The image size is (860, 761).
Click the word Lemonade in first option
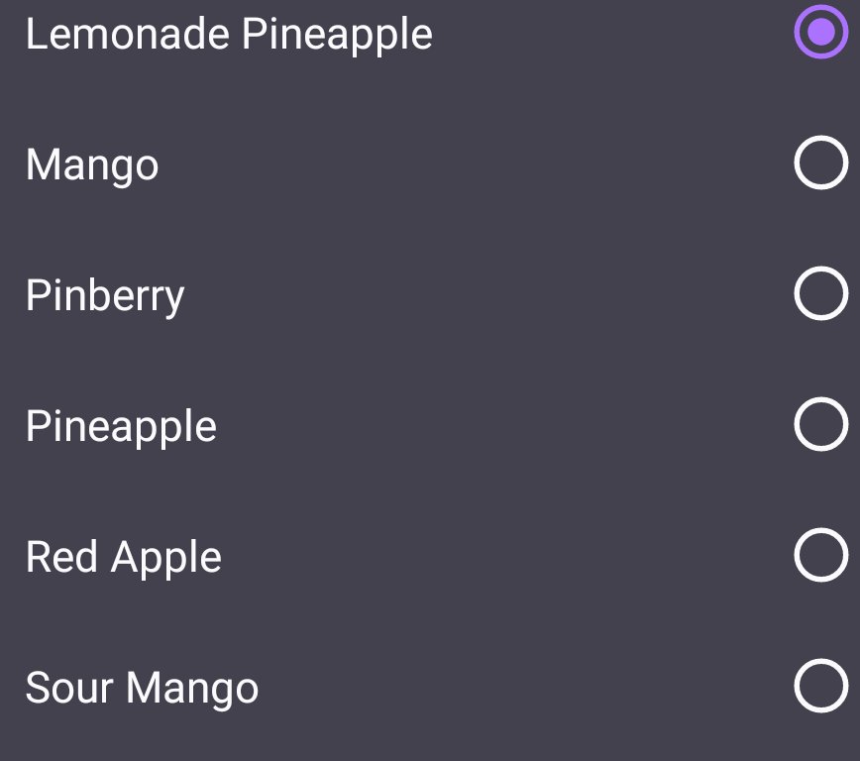tap(128, 35)
